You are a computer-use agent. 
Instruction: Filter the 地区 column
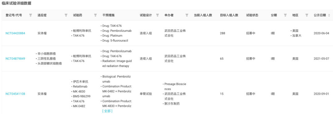307,15
